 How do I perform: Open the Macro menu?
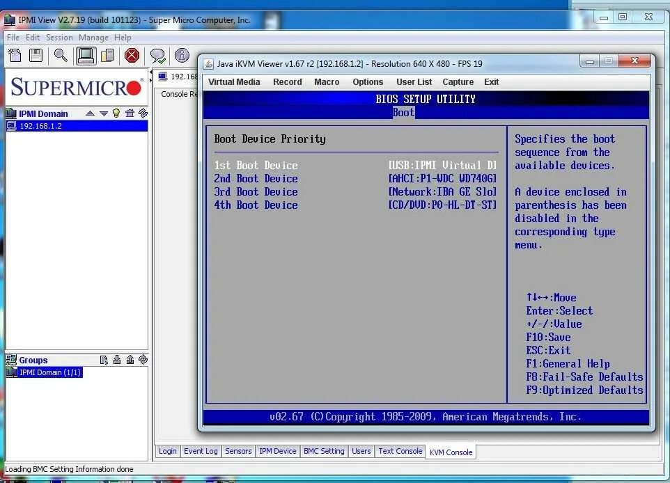(327, 82)
